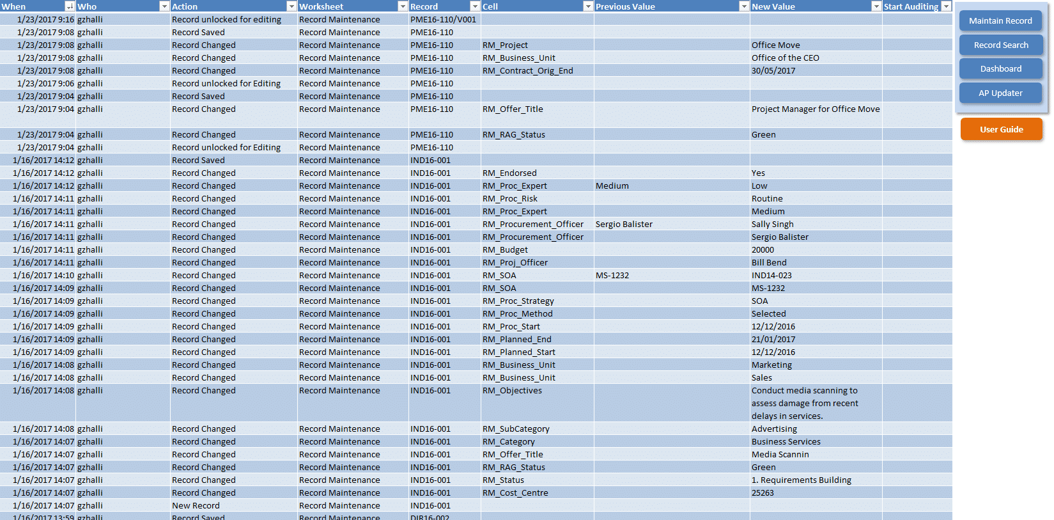Select the Yes new value cell
The height and width of the screenshot is (520, 1054).
pos(816,173)
